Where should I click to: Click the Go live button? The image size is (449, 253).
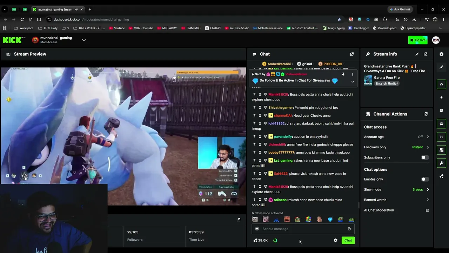point(418,40)
